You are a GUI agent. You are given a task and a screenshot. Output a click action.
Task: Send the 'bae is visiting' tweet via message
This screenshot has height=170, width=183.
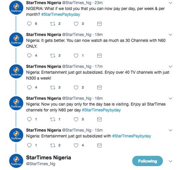click(99, 119)
